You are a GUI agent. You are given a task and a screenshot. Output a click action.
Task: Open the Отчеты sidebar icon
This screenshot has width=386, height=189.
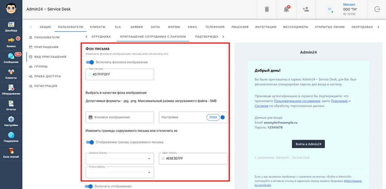click(11, 104)
